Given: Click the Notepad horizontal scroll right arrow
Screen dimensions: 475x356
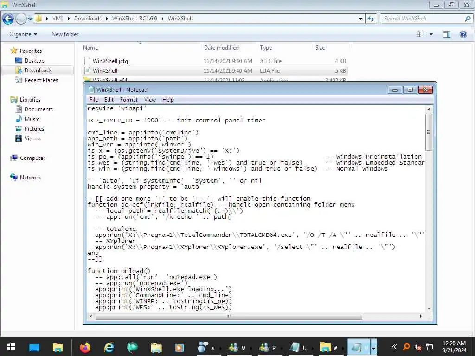Looking at the screenshot, I should pyautogui.click(x=420, y=316).
